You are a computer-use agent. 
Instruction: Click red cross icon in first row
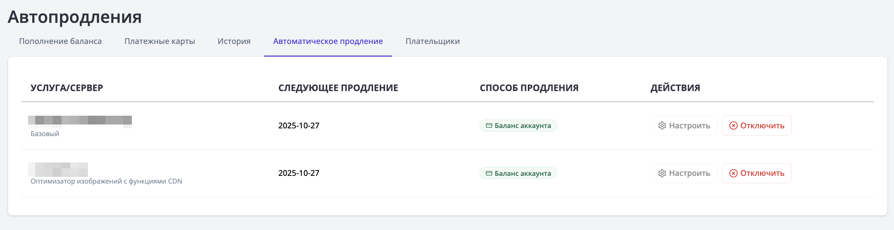tap(733, 126)
